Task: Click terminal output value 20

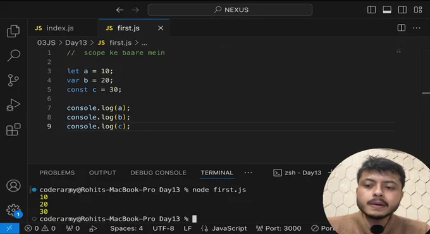Action: click(x=44, y=204)
